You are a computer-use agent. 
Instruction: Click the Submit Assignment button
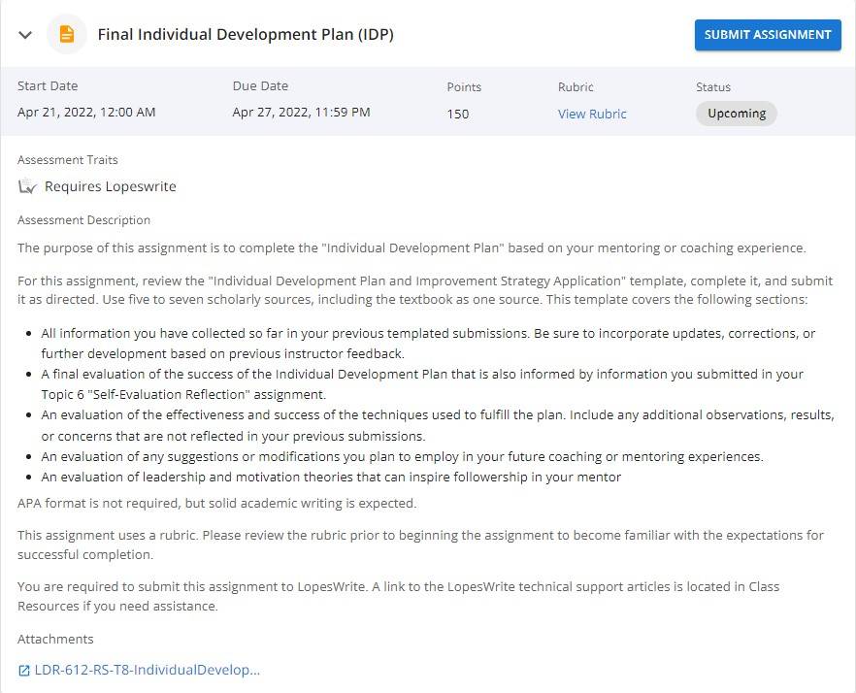click(x=768, y=35)
